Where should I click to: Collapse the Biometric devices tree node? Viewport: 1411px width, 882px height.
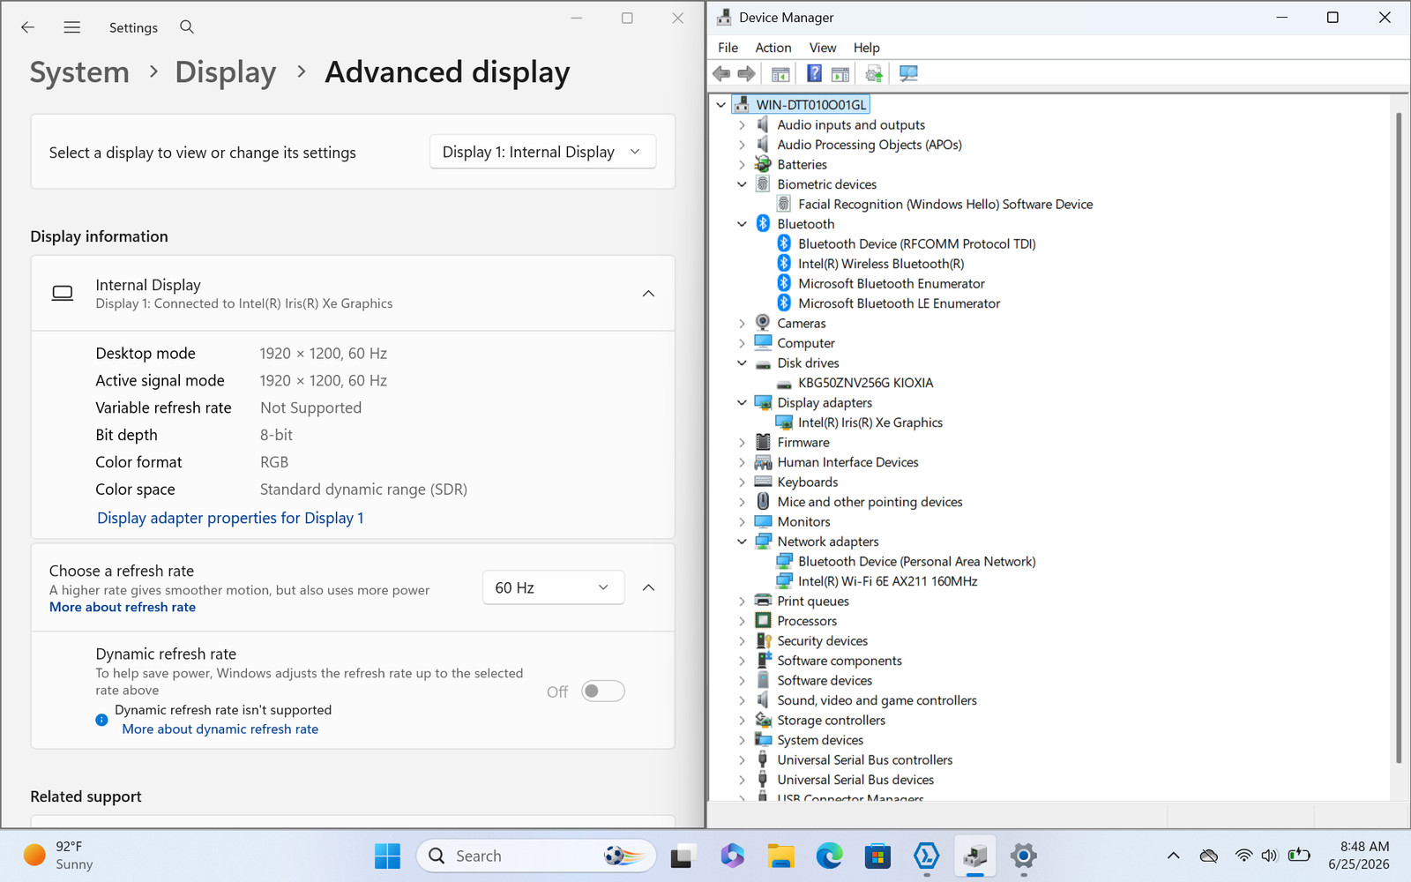click(742, 184)
